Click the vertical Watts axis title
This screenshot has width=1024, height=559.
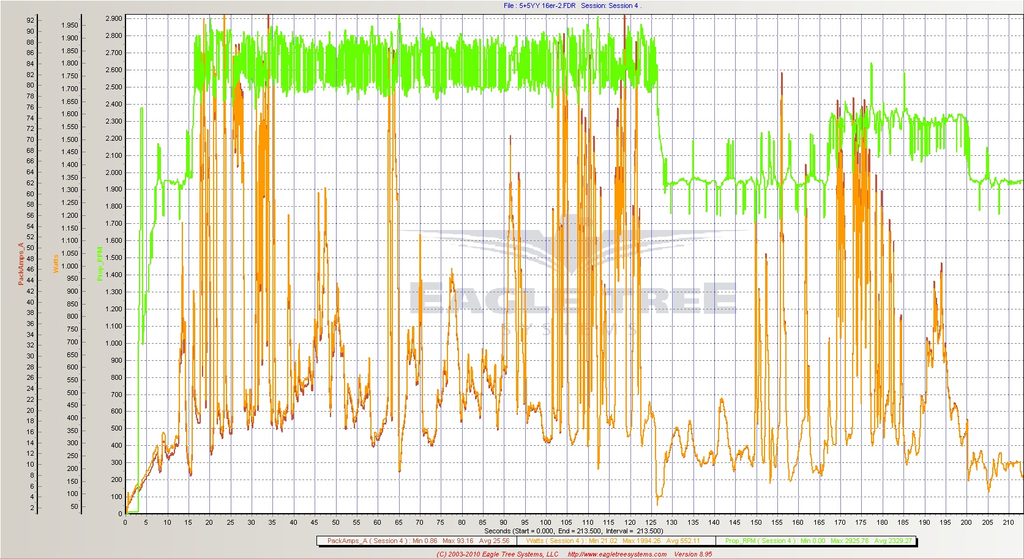click(56, 264)
